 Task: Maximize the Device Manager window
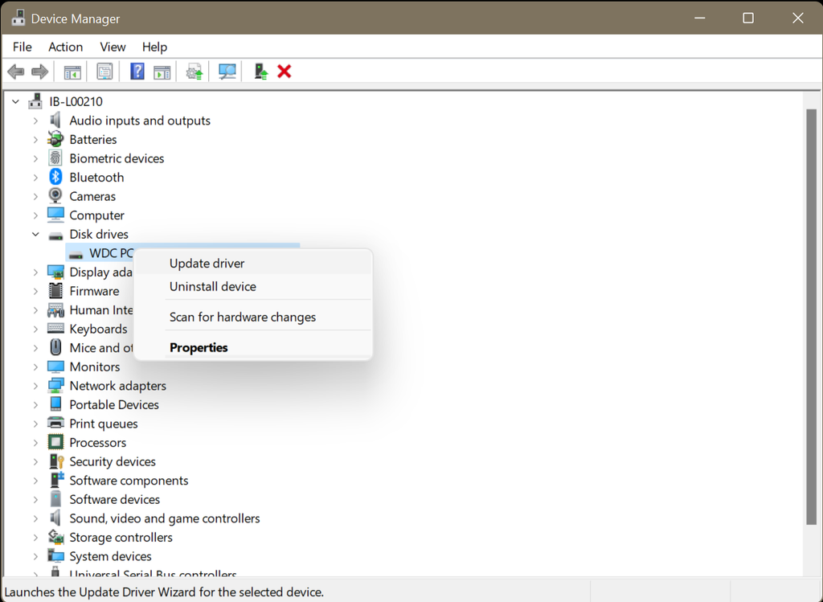[x=748, y=18]
